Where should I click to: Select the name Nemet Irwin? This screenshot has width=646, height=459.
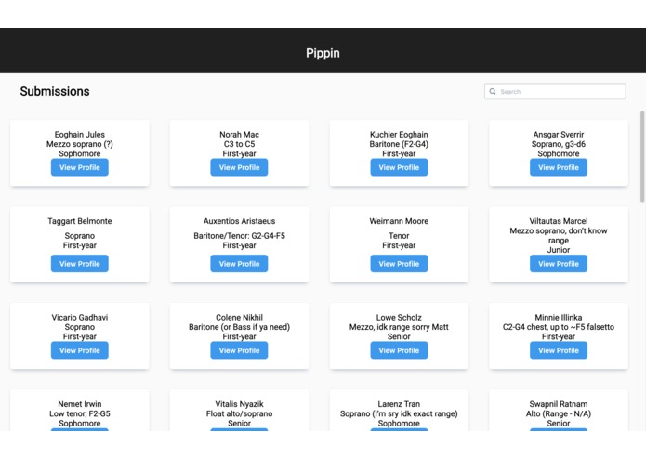(x=80, y=404)
